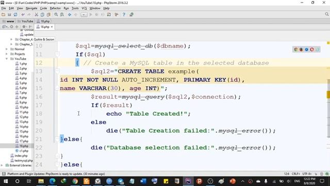Viewport: 330px width, 186px height.
Task: Collapse code fold at line 24
Action: [x=57, y=164]
